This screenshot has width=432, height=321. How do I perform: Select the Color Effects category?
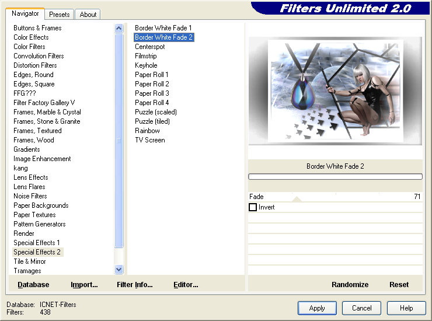click(31, 37)
